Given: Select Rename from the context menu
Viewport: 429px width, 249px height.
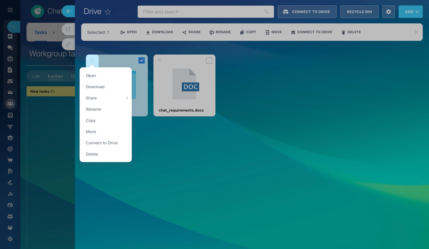Looking at the screenshot, I should pos(94,109).
